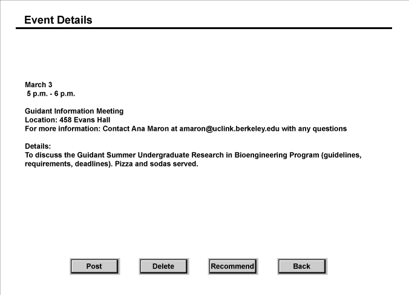This screenshot has width=409, height=295.
Task: Click the amaron@uclink.berkeley.edu email address
Action: [x=229, y=128]
